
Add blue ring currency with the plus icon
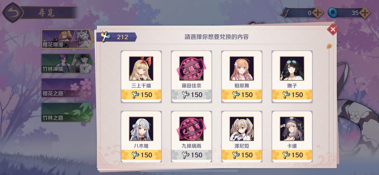[364, 13]
